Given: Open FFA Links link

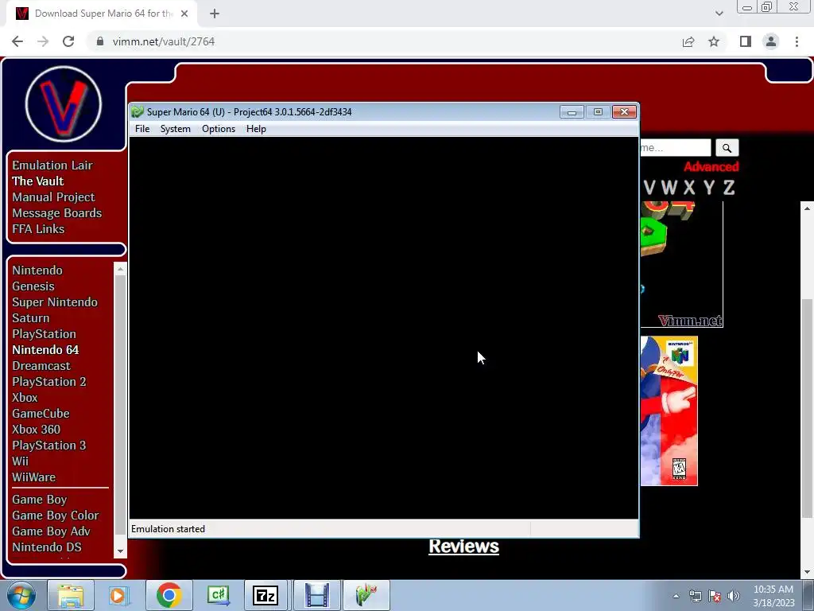Looking at the screenshot, I should tap(38, 229).
